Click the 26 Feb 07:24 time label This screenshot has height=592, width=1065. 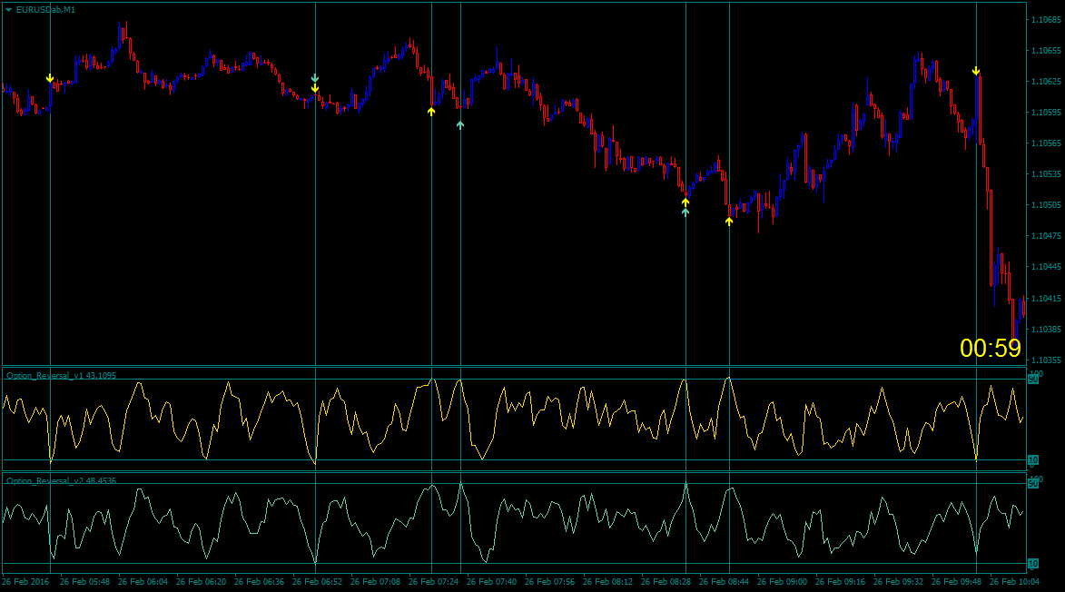click(434, 582)
